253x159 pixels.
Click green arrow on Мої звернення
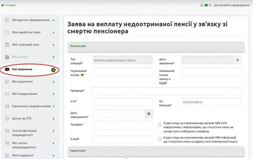[54, 70]
